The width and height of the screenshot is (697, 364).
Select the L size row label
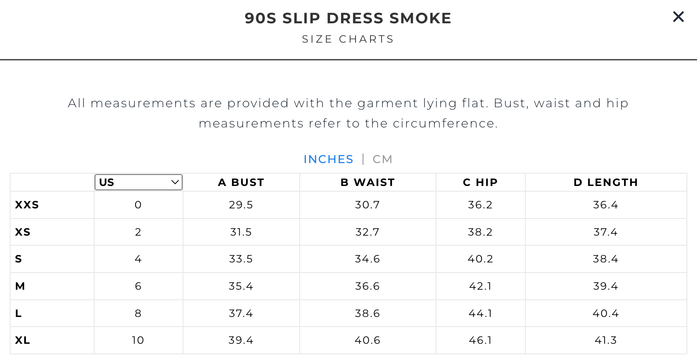18,313
